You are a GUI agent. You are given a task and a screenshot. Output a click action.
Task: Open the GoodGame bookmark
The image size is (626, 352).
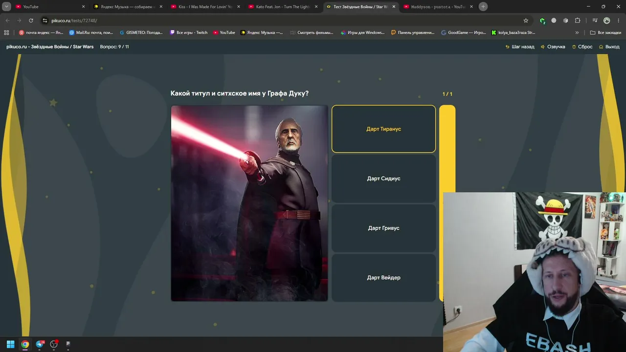point(463,33)
